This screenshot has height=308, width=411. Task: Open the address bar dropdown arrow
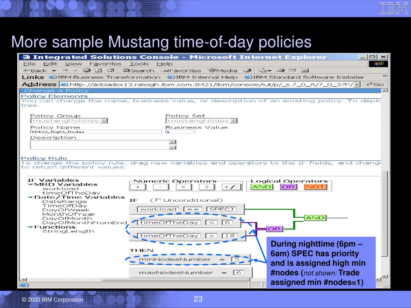[x=357, y=84]
